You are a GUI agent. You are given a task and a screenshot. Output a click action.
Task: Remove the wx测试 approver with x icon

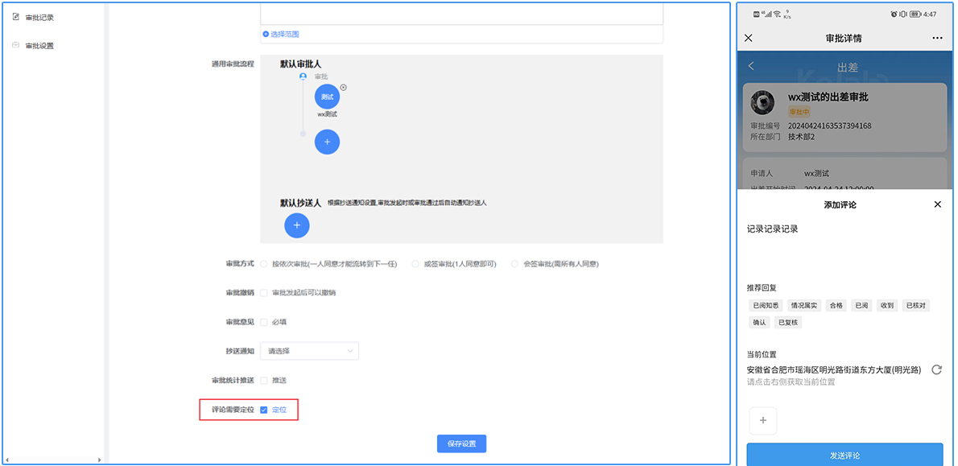point(344,88)
